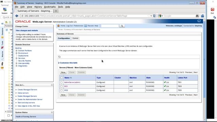Click the console search text field
The height and width of the screenshot is (122, 217).
click(110, 26)
